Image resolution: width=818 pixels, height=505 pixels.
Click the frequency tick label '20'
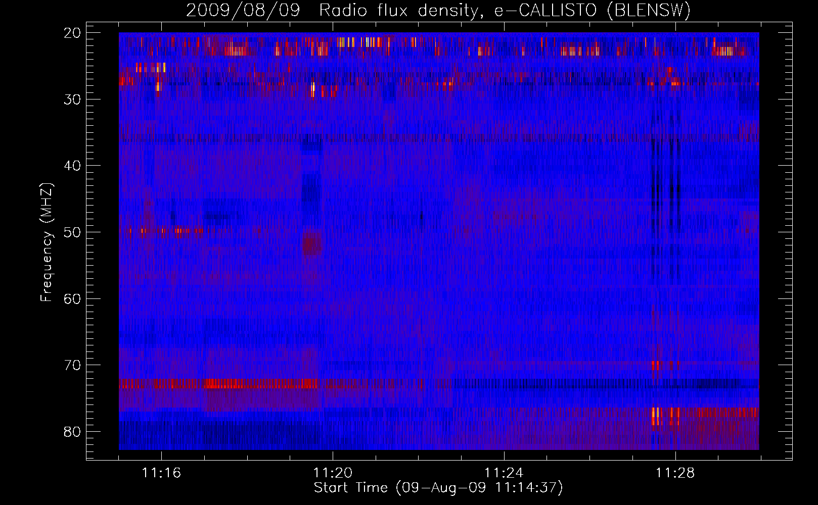click(73, 33)
